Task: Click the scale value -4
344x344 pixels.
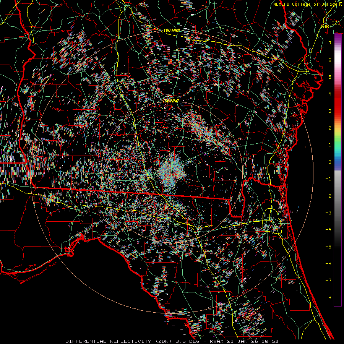Action: [328, 229]
